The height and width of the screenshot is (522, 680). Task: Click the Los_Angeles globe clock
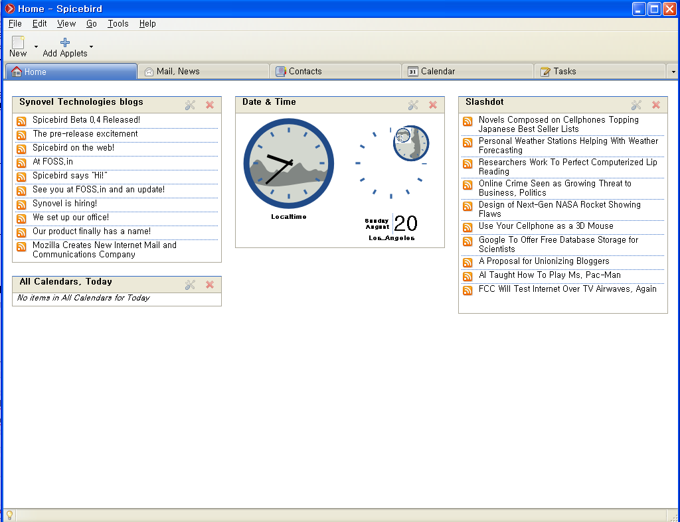click(411, 143)
